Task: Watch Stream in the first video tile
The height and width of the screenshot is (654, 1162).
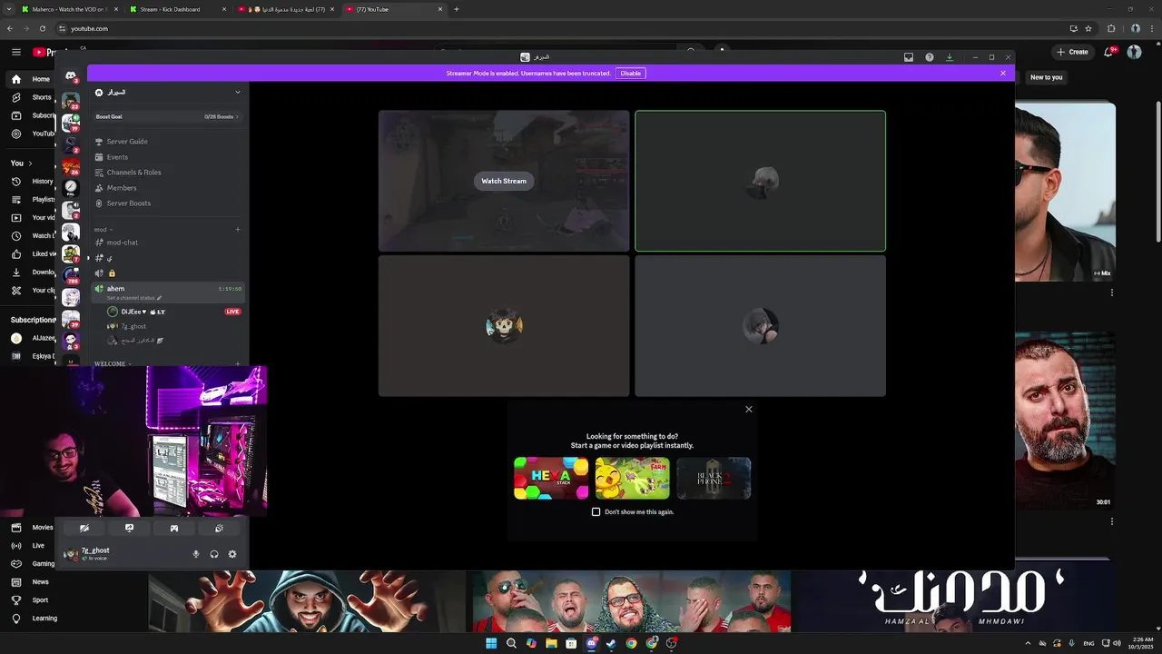Action: (x=504, y=181)
